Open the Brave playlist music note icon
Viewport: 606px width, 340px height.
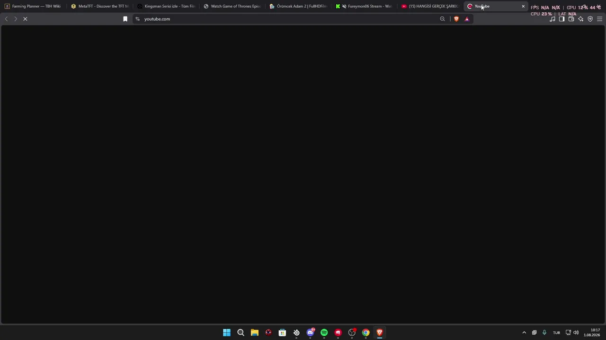[552, 19]
